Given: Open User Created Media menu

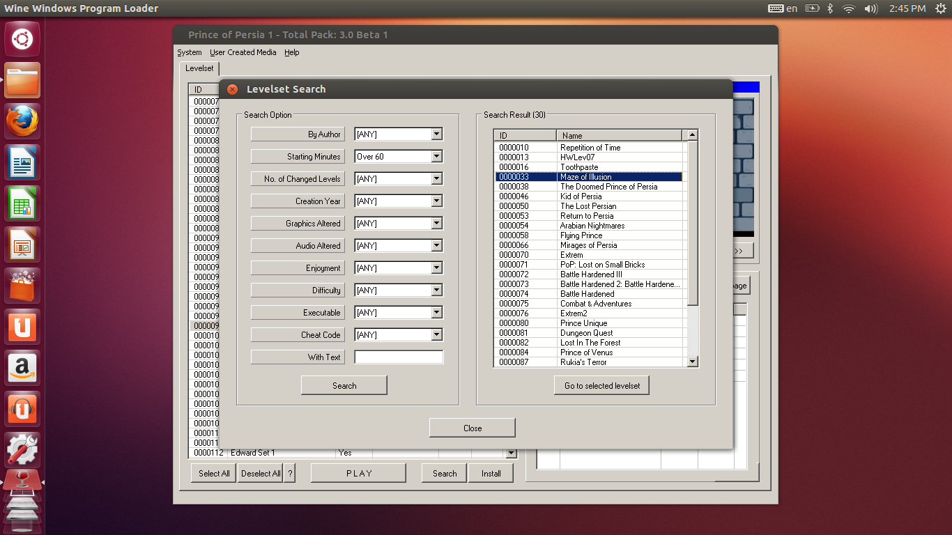Looking at the screenshot, I should 243,52.
